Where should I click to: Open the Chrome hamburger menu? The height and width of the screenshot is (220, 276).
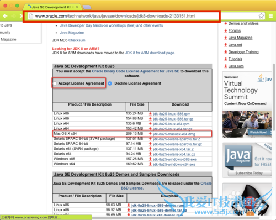tap(270, 16)
